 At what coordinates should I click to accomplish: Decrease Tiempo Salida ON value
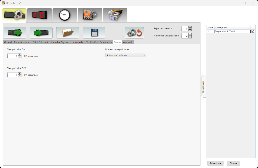[x=20, y=57]
